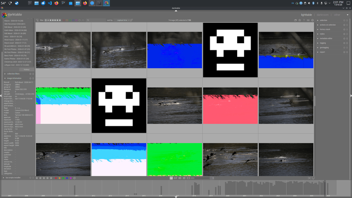Viewport: 352px width, 198px height.
Task: Clear color labels icon in bottom toolbar
Action: coord(75,178)
